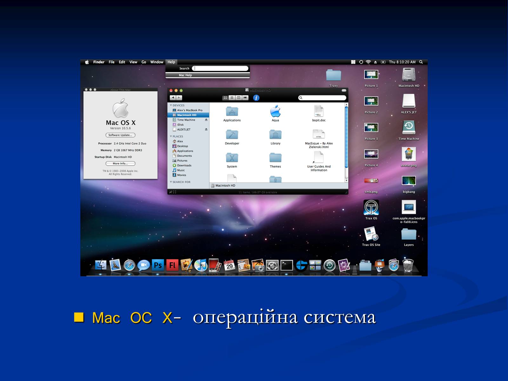Image resolution: width=508 pixels, height=381 pixels.
Task: Open the bopit.doc file
Action: (x=319, y=113)
